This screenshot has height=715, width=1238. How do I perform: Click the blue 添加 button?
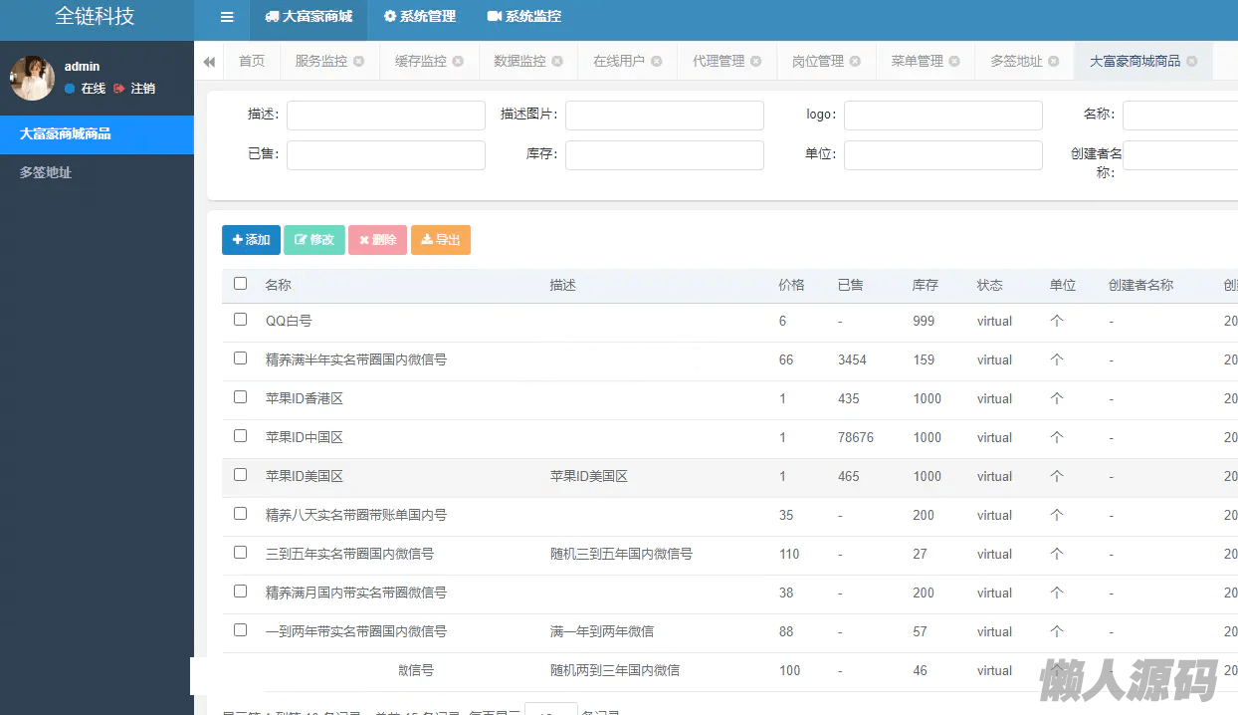point(251,240)
